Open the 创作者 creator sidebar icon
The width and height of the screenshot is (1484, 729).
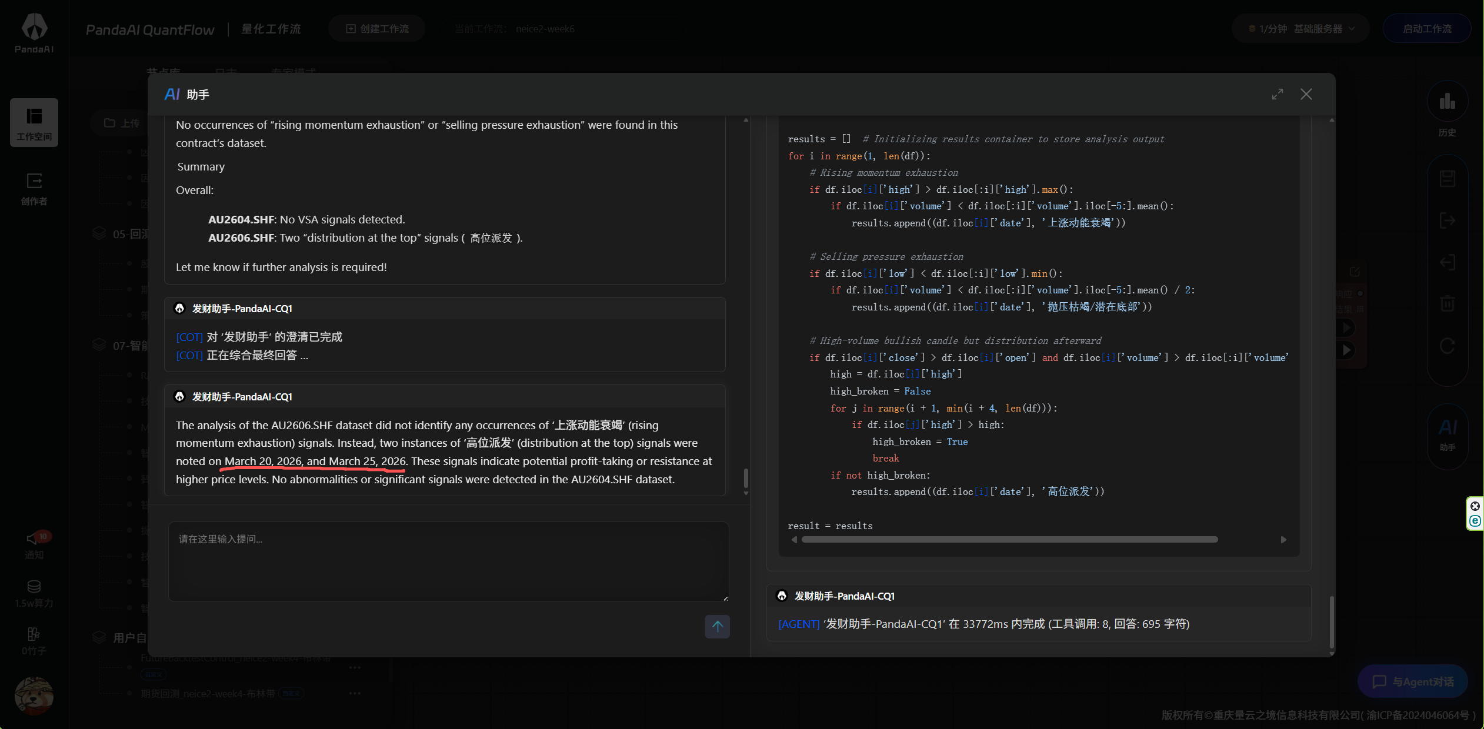click(34, 188)
